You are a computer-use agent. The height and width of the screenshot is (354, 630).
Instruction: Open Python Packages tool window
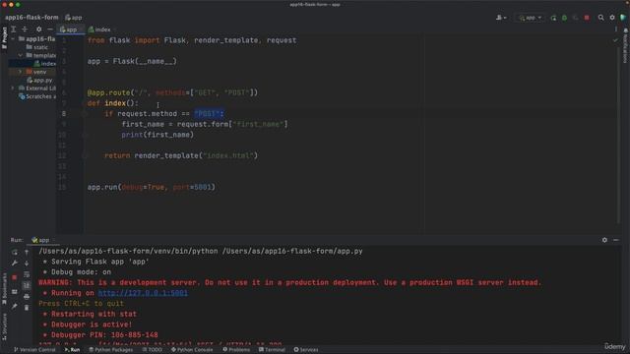tap(110, 350)
